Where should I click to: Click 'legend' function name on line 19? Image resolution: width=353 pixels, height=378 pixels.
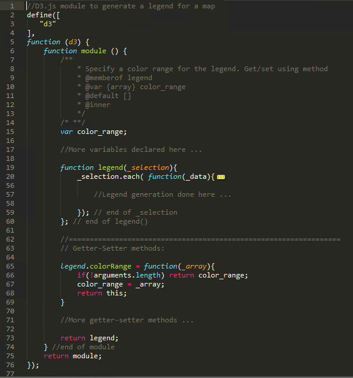pos(110,168)
